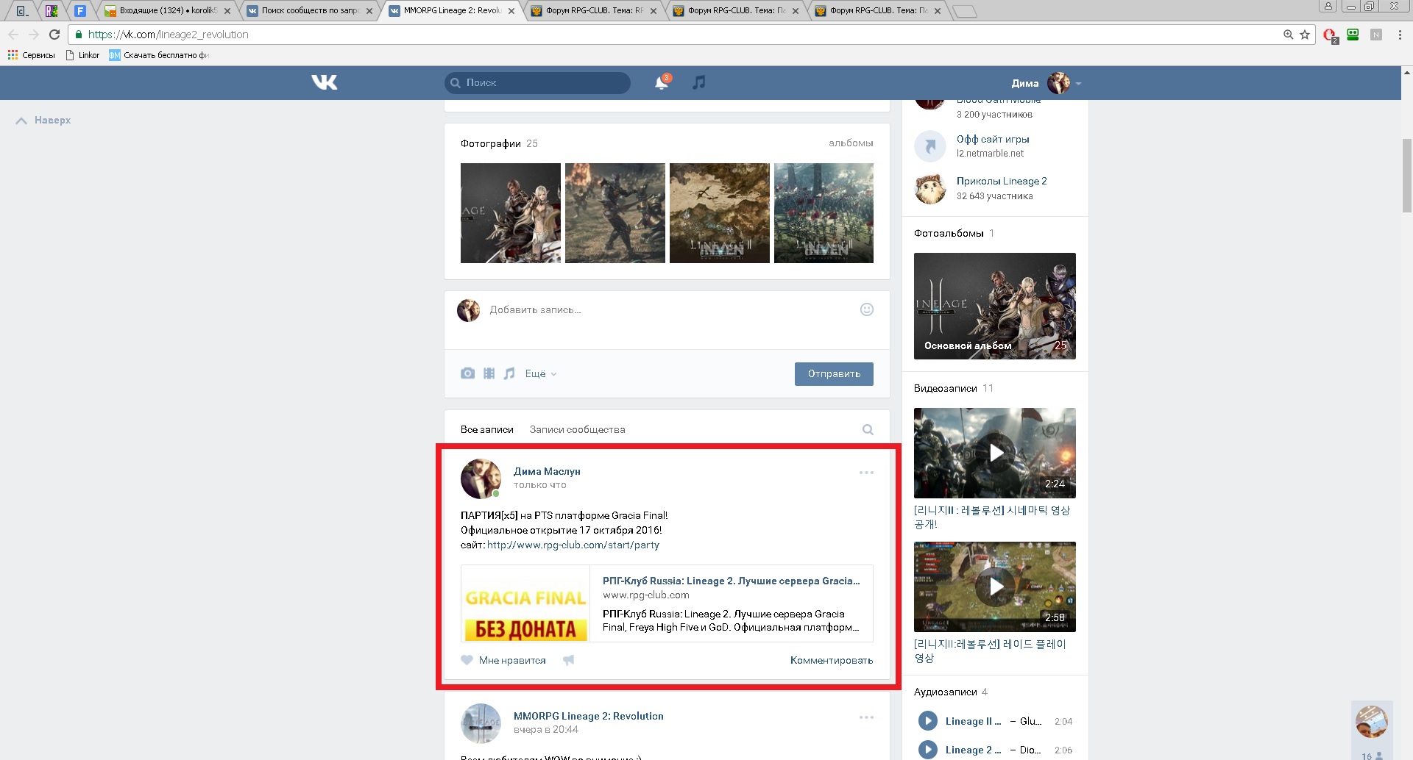This screenshot has height=760, width=1413.
Task: Open the альбомы link in the photos block
Action: tap(851, 143)
